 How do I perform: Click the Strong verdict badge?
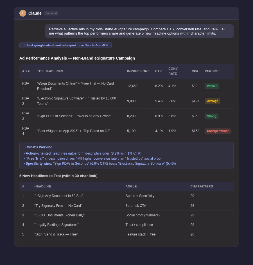coord(211,116)
